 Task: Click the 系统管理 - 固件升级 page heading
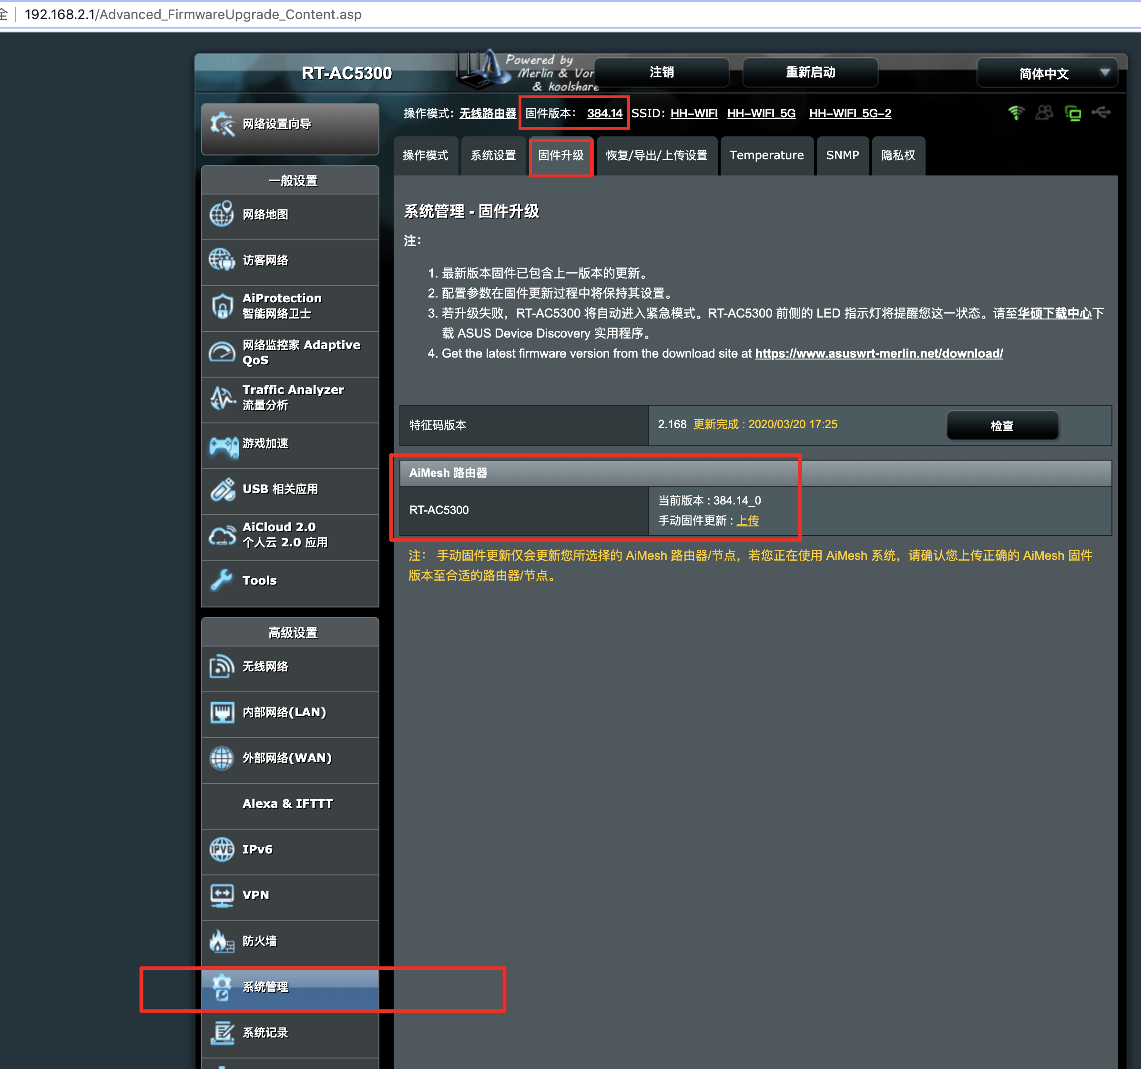coord(472,211)
